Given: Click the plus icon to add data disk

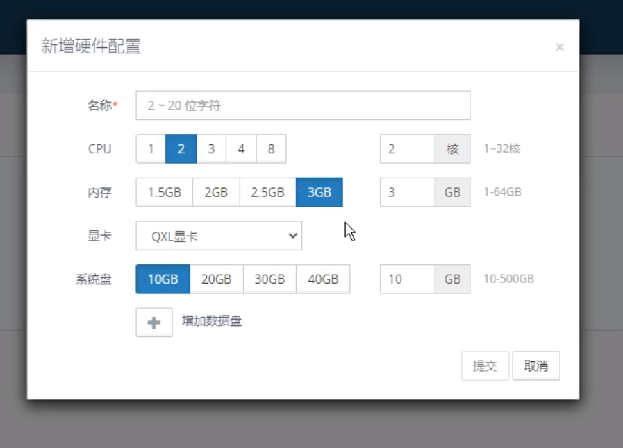Looking at the screenshot, I should (x=154, y=322).
